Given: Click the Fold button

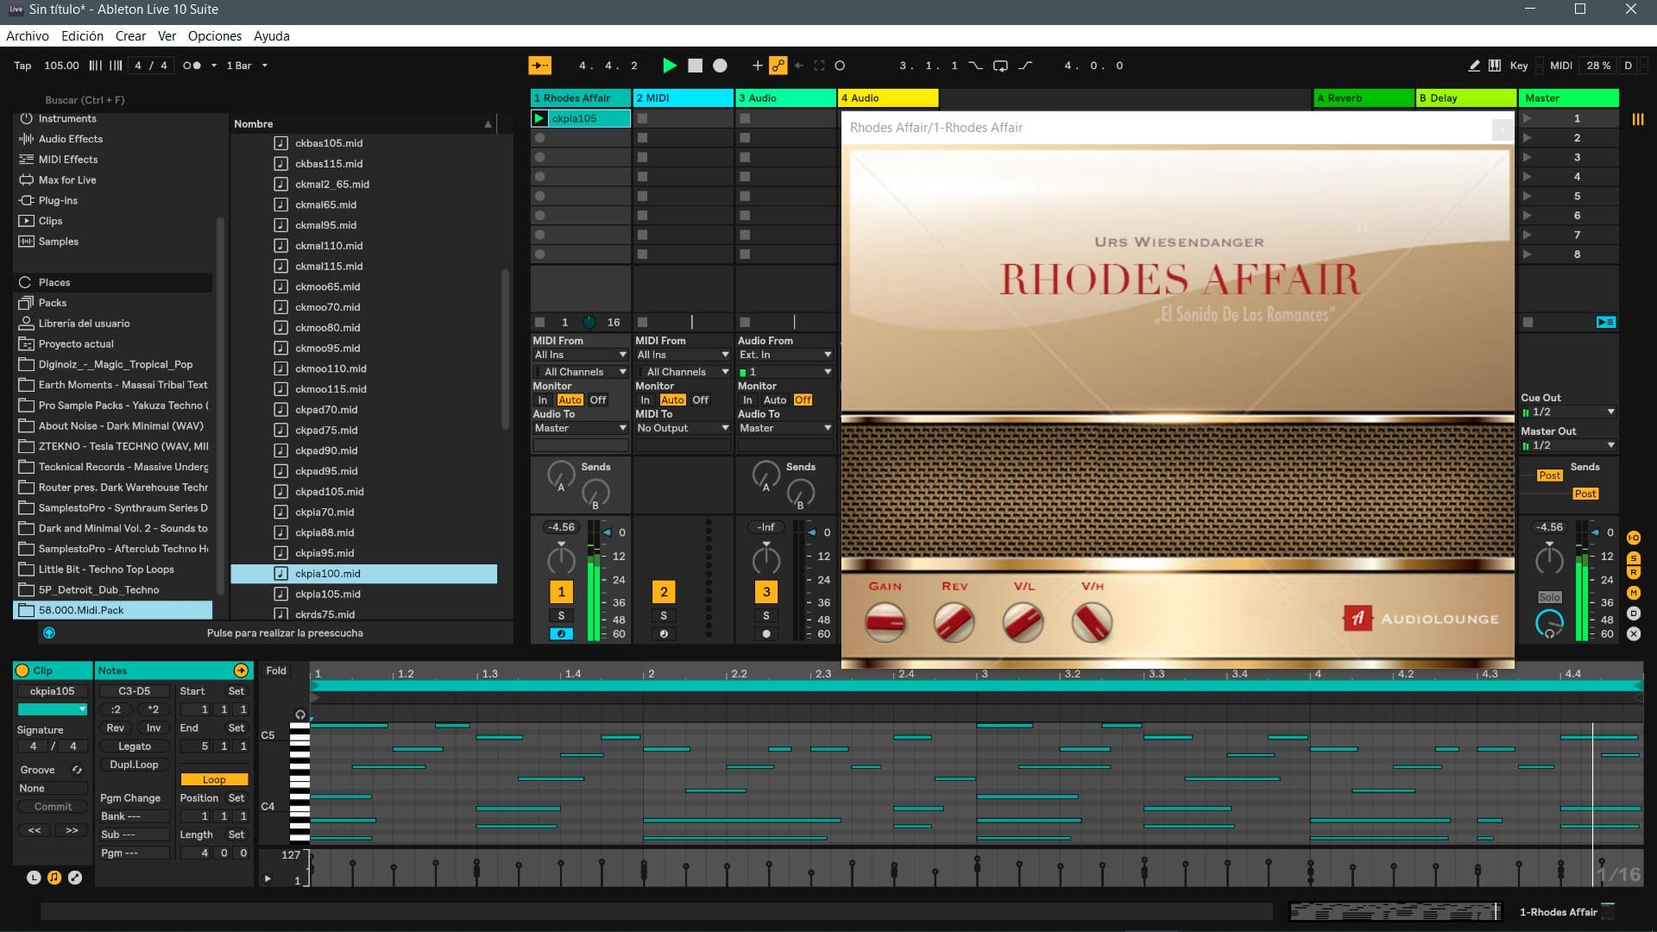Looking at the screenshot, I should (x=276, y=671).
